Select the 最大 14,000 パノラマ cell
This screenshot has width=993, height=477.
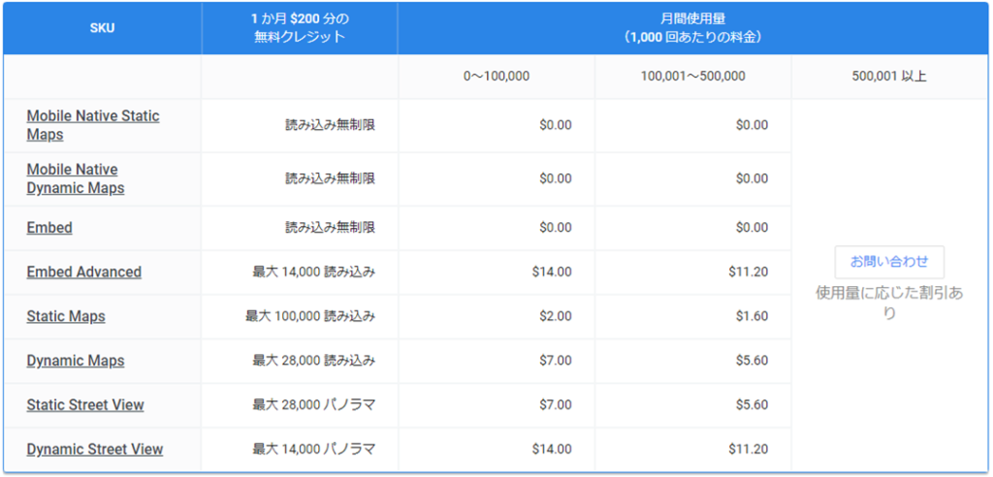(x=313, y=449)
